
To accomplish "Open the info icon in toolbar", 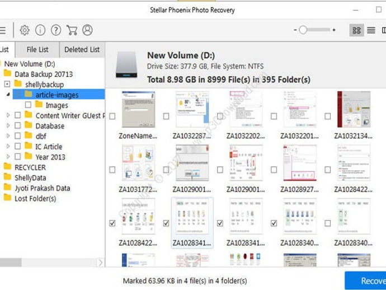I will coord(40,30).
